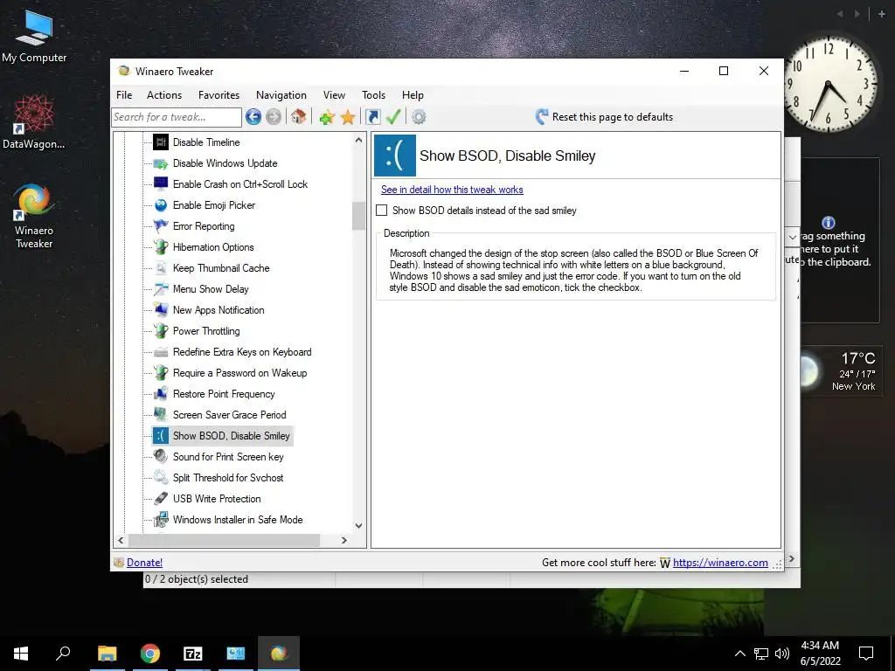
Task: Select Windows Installer in Safe Mode
Action: [x=238, y=520]
